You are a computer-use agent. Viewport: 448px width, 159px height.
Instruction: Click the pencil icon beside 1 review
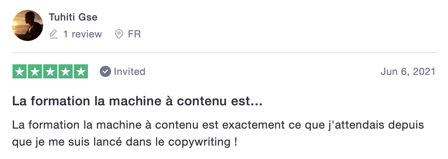tap(53, 34)
